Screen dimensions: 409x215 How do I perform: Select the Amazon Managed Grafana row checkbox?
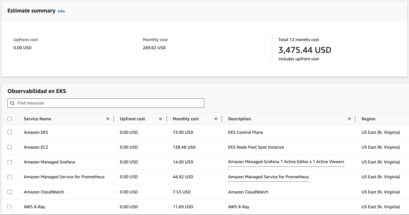pyautogui.click(x=9, y=162)
